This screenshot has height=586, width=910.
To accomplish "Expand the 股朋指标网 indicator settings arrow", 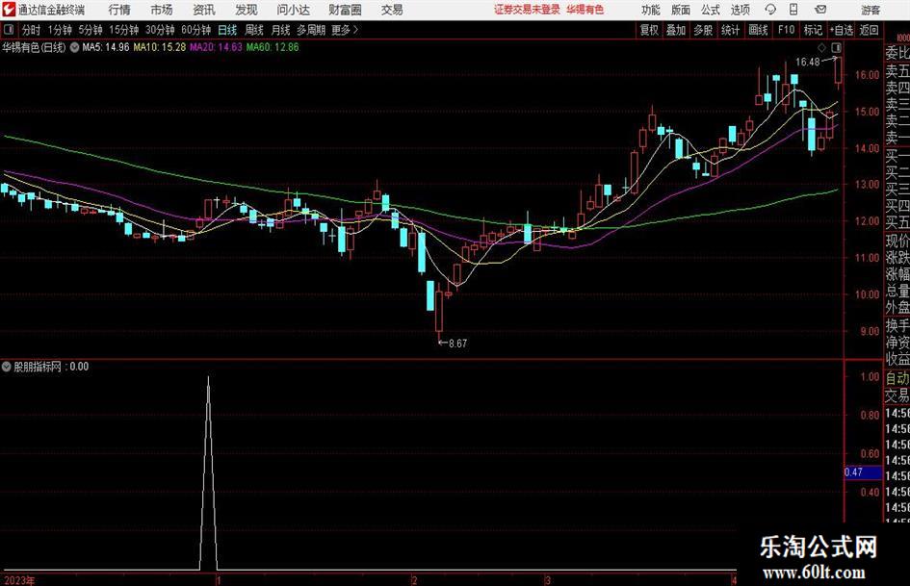I will pyautogui.click(x=7, y=367).
